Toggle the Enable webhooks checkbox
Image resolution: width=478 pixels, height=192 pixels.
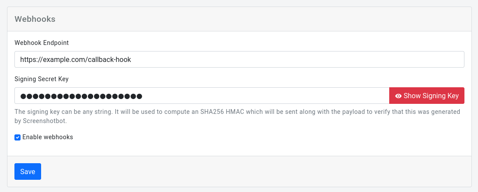(17, 137)
